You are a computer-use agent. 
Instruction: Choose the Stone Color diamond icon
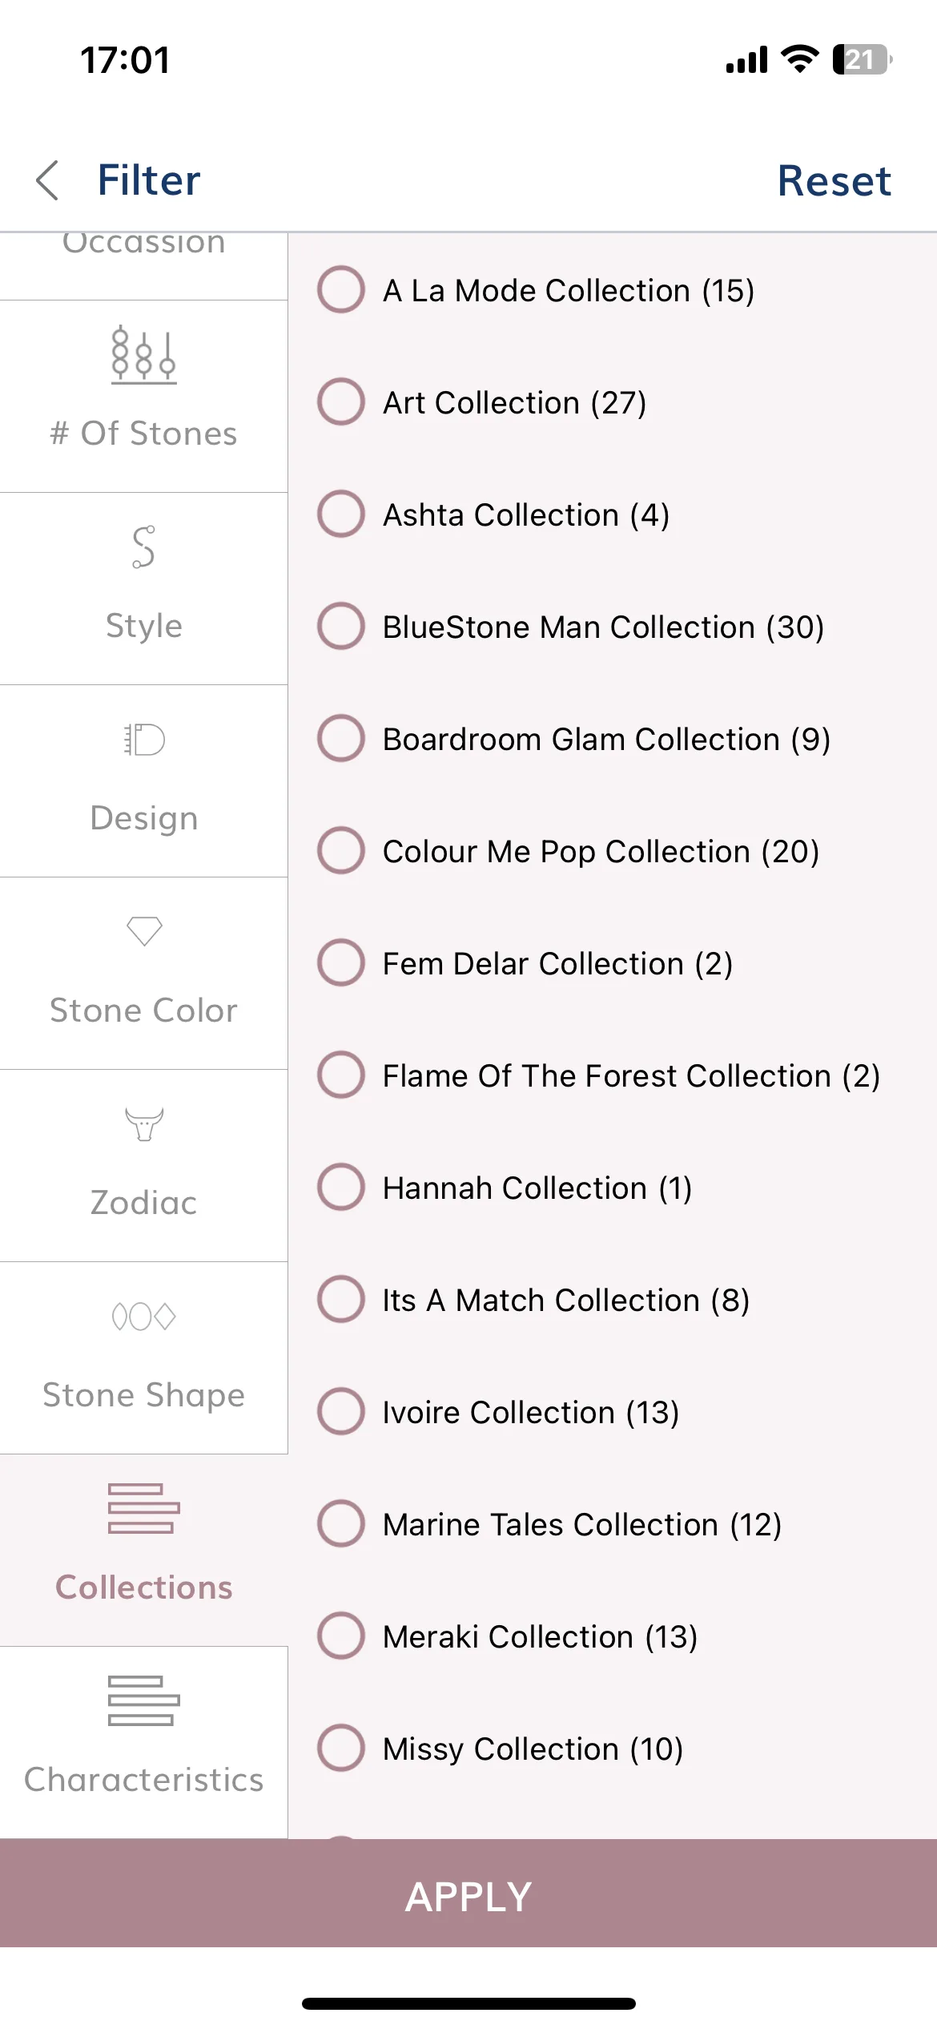(x=144, y=931)
